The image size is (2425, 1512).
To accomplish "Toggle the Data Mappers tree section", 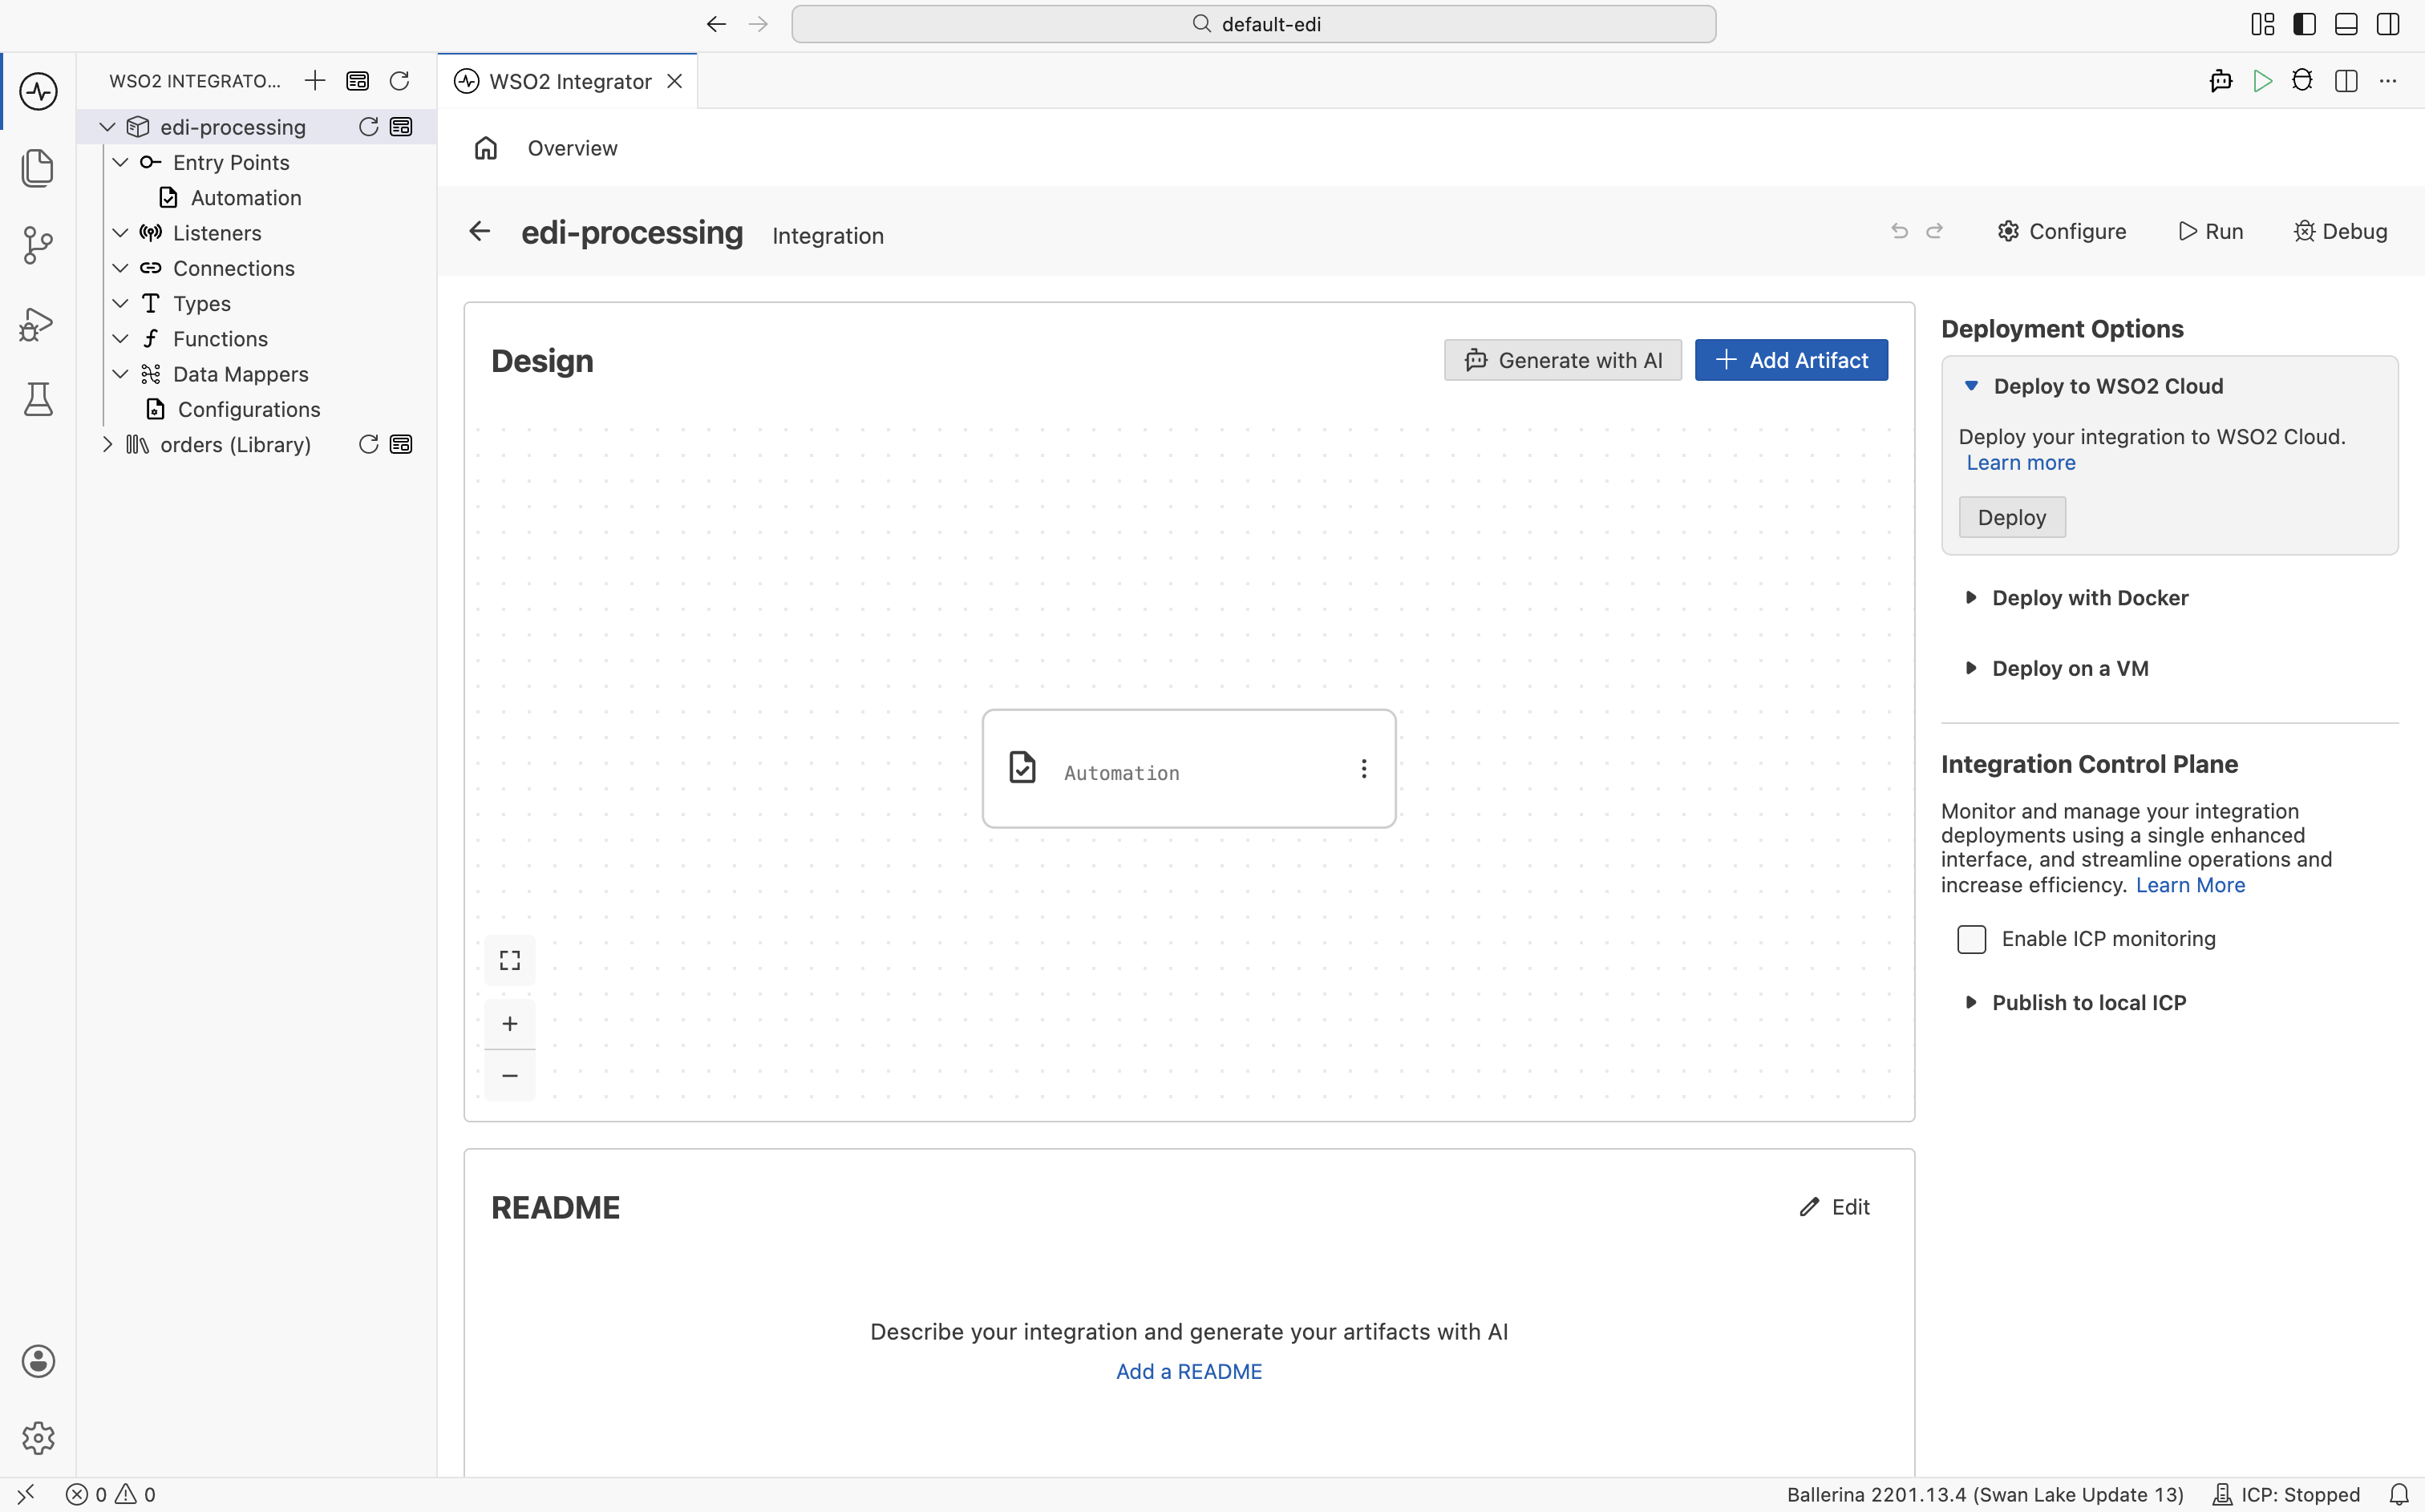I will [120, 374].
